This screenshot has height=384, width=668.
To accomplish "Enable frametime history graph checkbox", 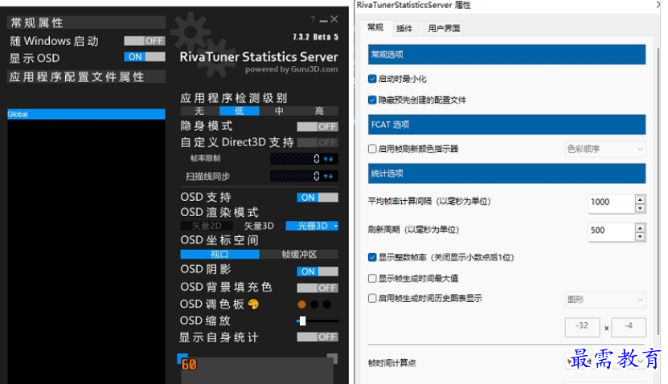I will point(372,298).
